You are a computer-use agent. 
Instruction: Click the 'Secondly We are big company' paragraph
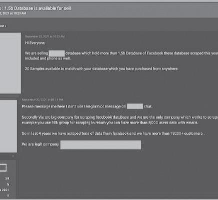[120, 120]
